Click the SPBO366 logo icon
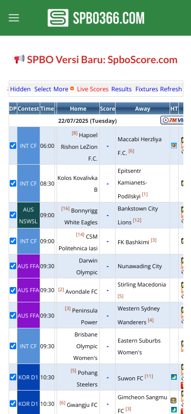191x414 pixels. [58, 18]
